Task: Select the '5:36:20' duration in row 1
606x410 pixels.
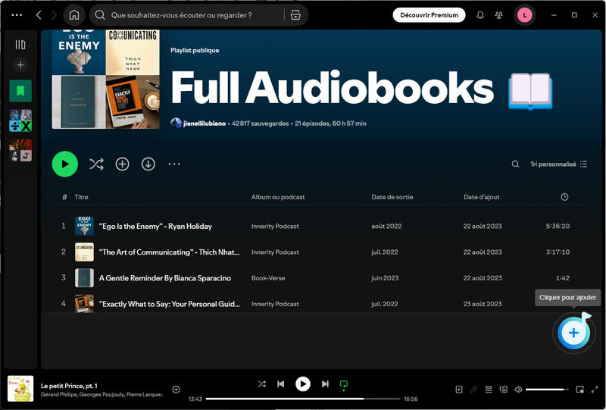Action: pyautogui.click(x=558, y=227)
